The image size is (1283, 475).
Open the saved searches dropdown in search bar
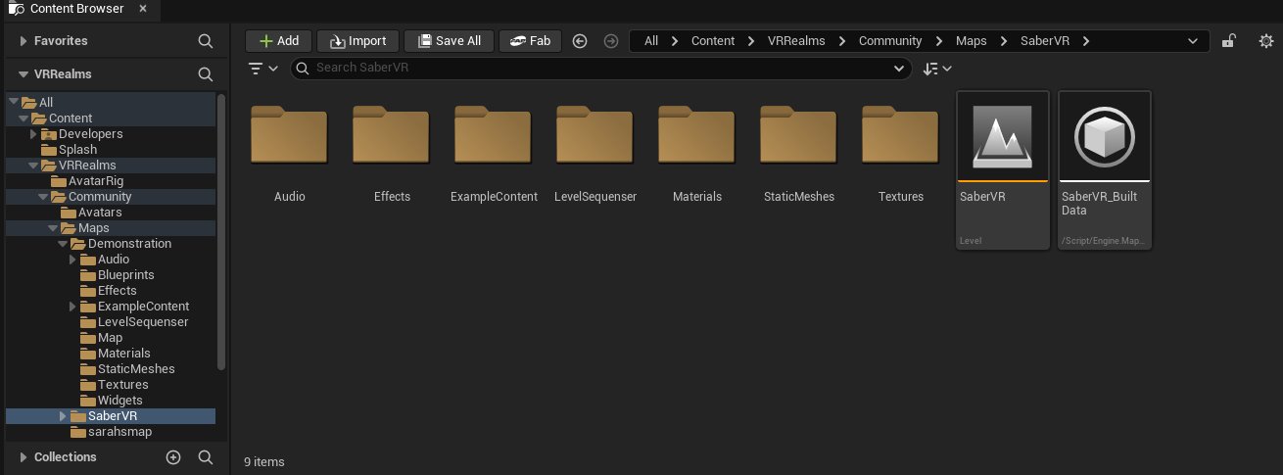[899, 69]
